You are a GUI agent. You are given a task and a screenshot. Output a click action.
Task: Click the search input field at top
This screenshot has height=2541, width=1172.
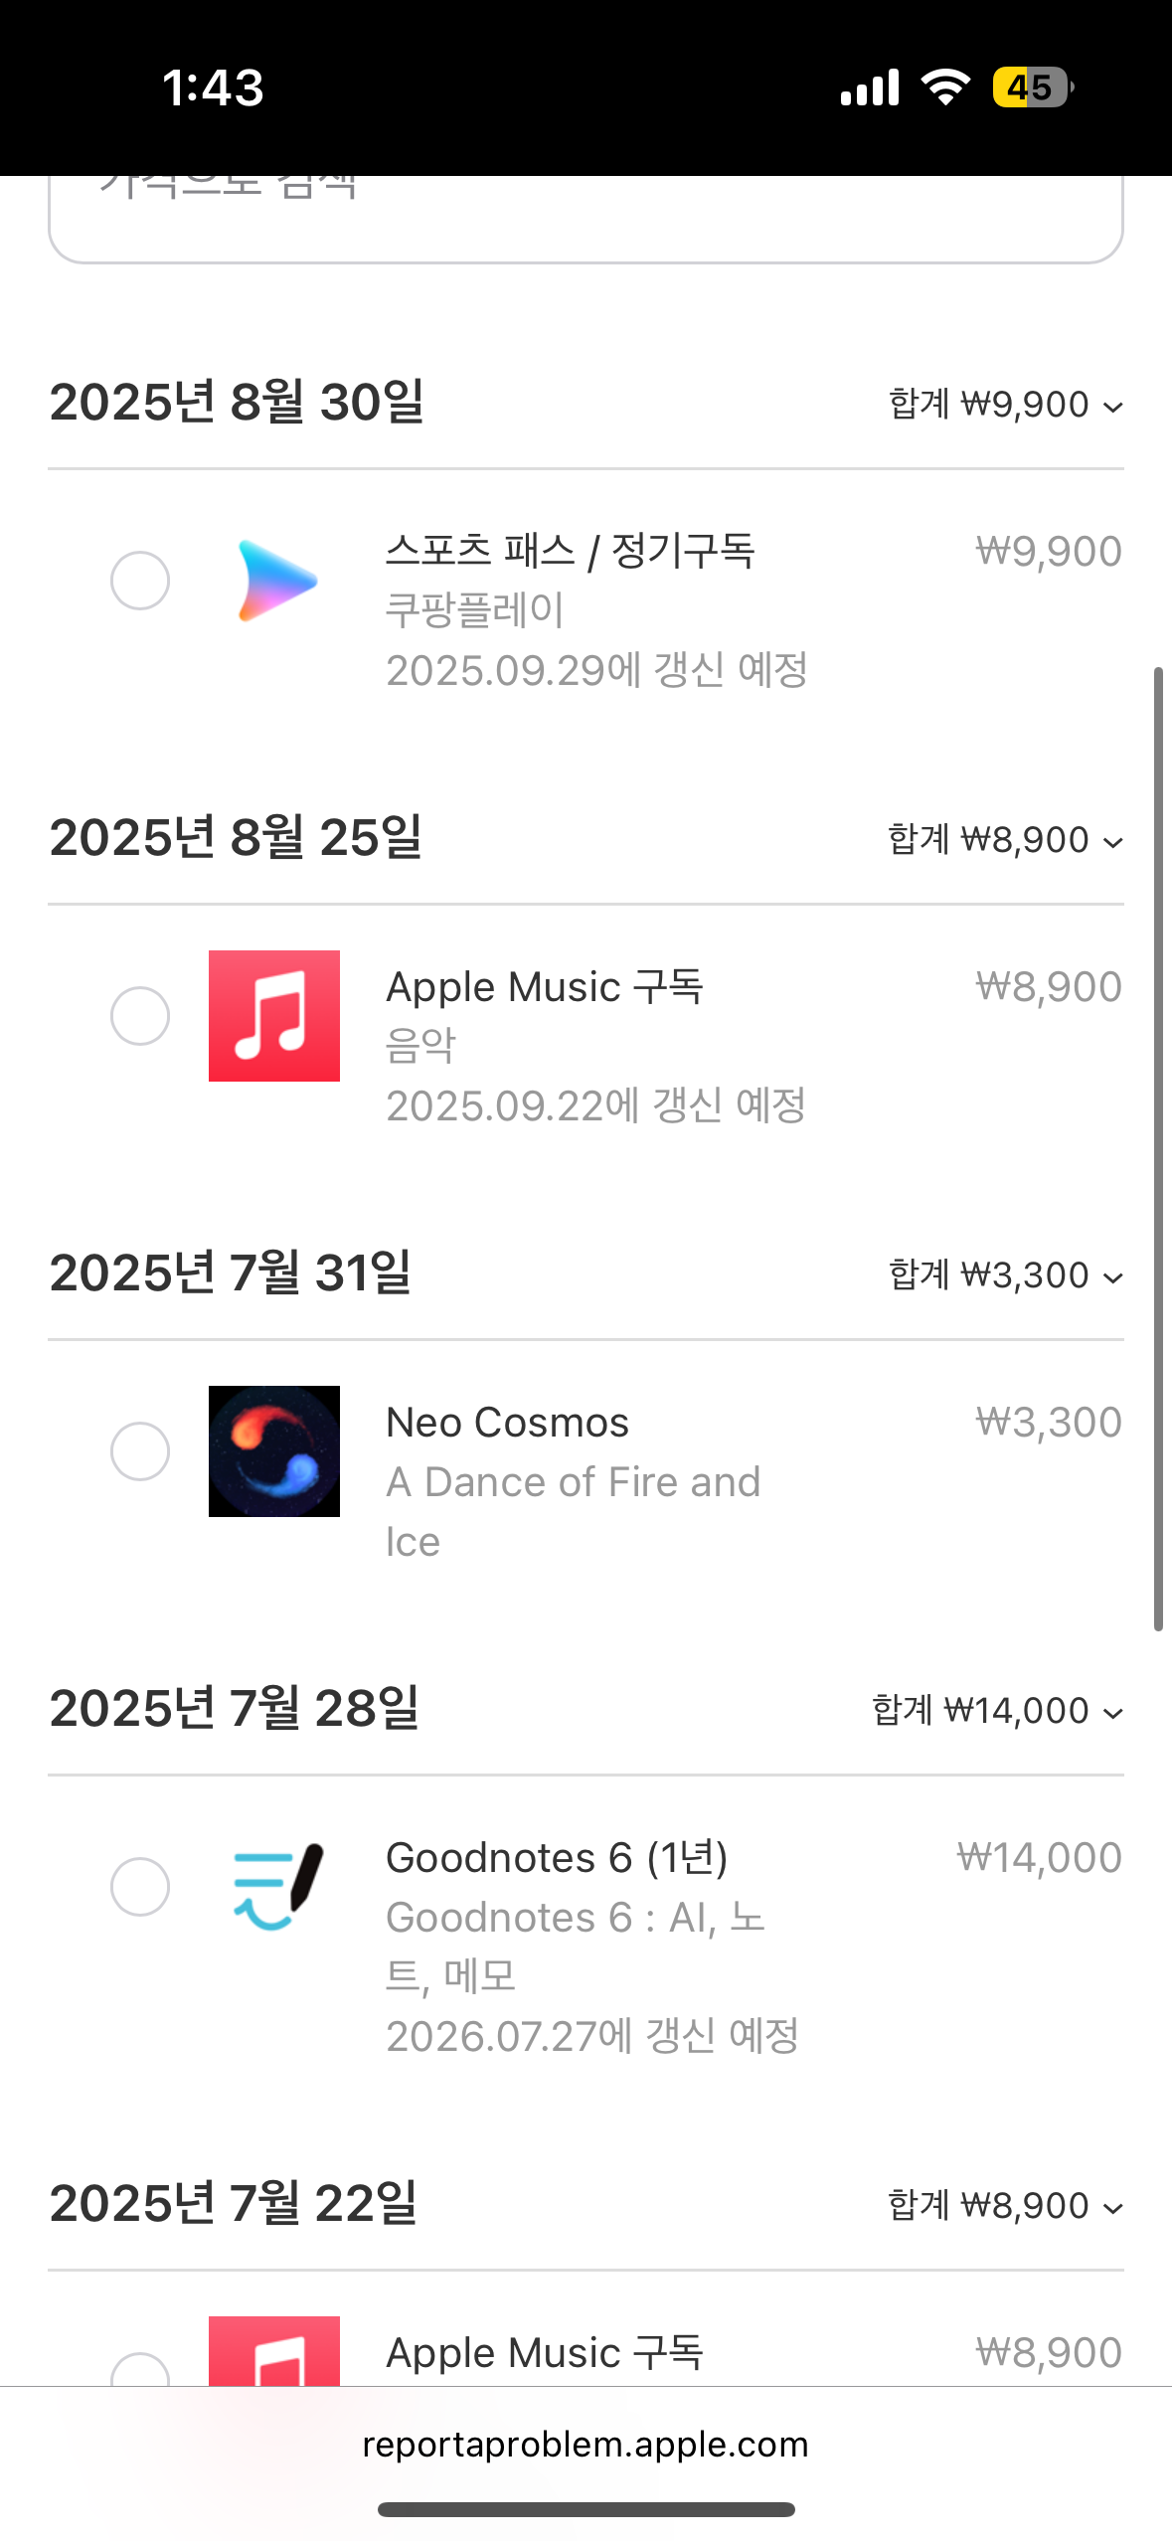tap(586, 214)
